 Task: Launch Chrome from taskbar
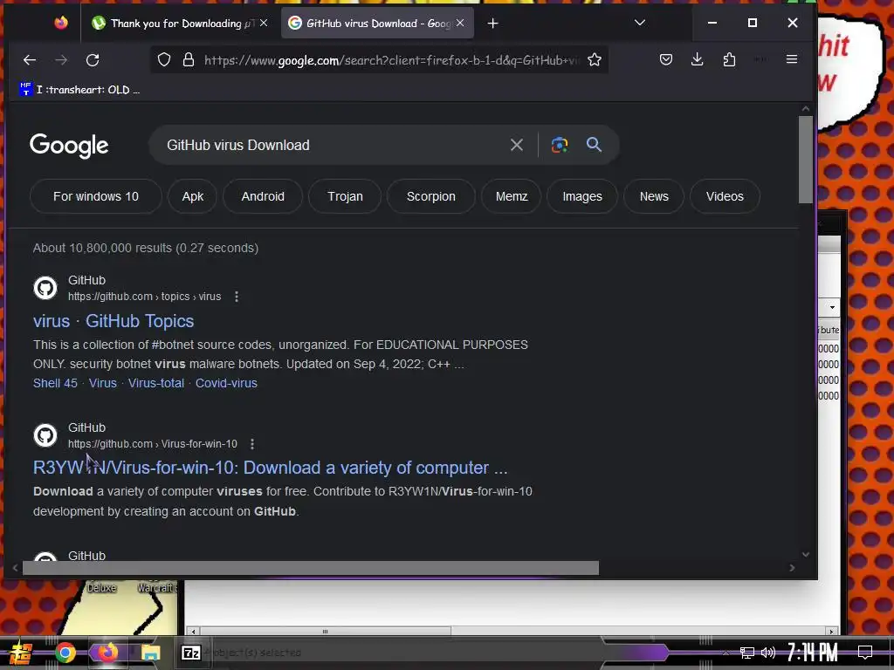(x=65, y=653)
